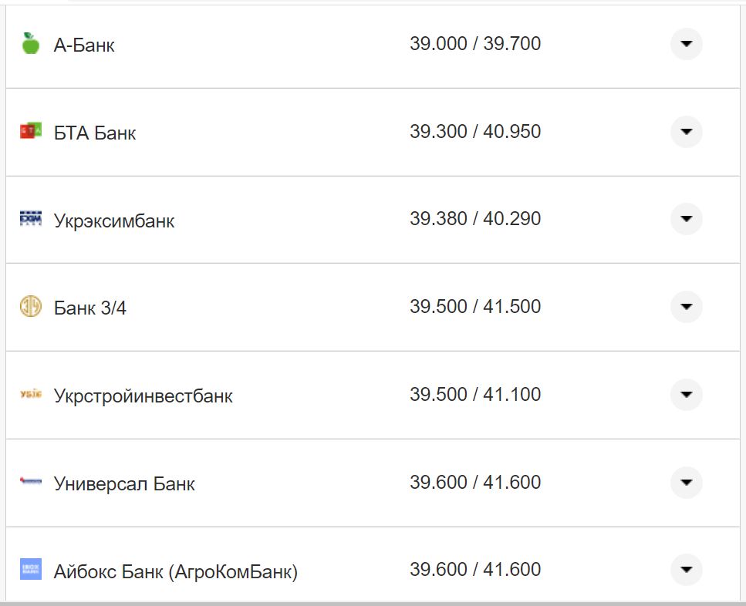Viewport: 746px width, 606px height.
Task: Click the red БТА Банк logo
Action: coord(31,132)
